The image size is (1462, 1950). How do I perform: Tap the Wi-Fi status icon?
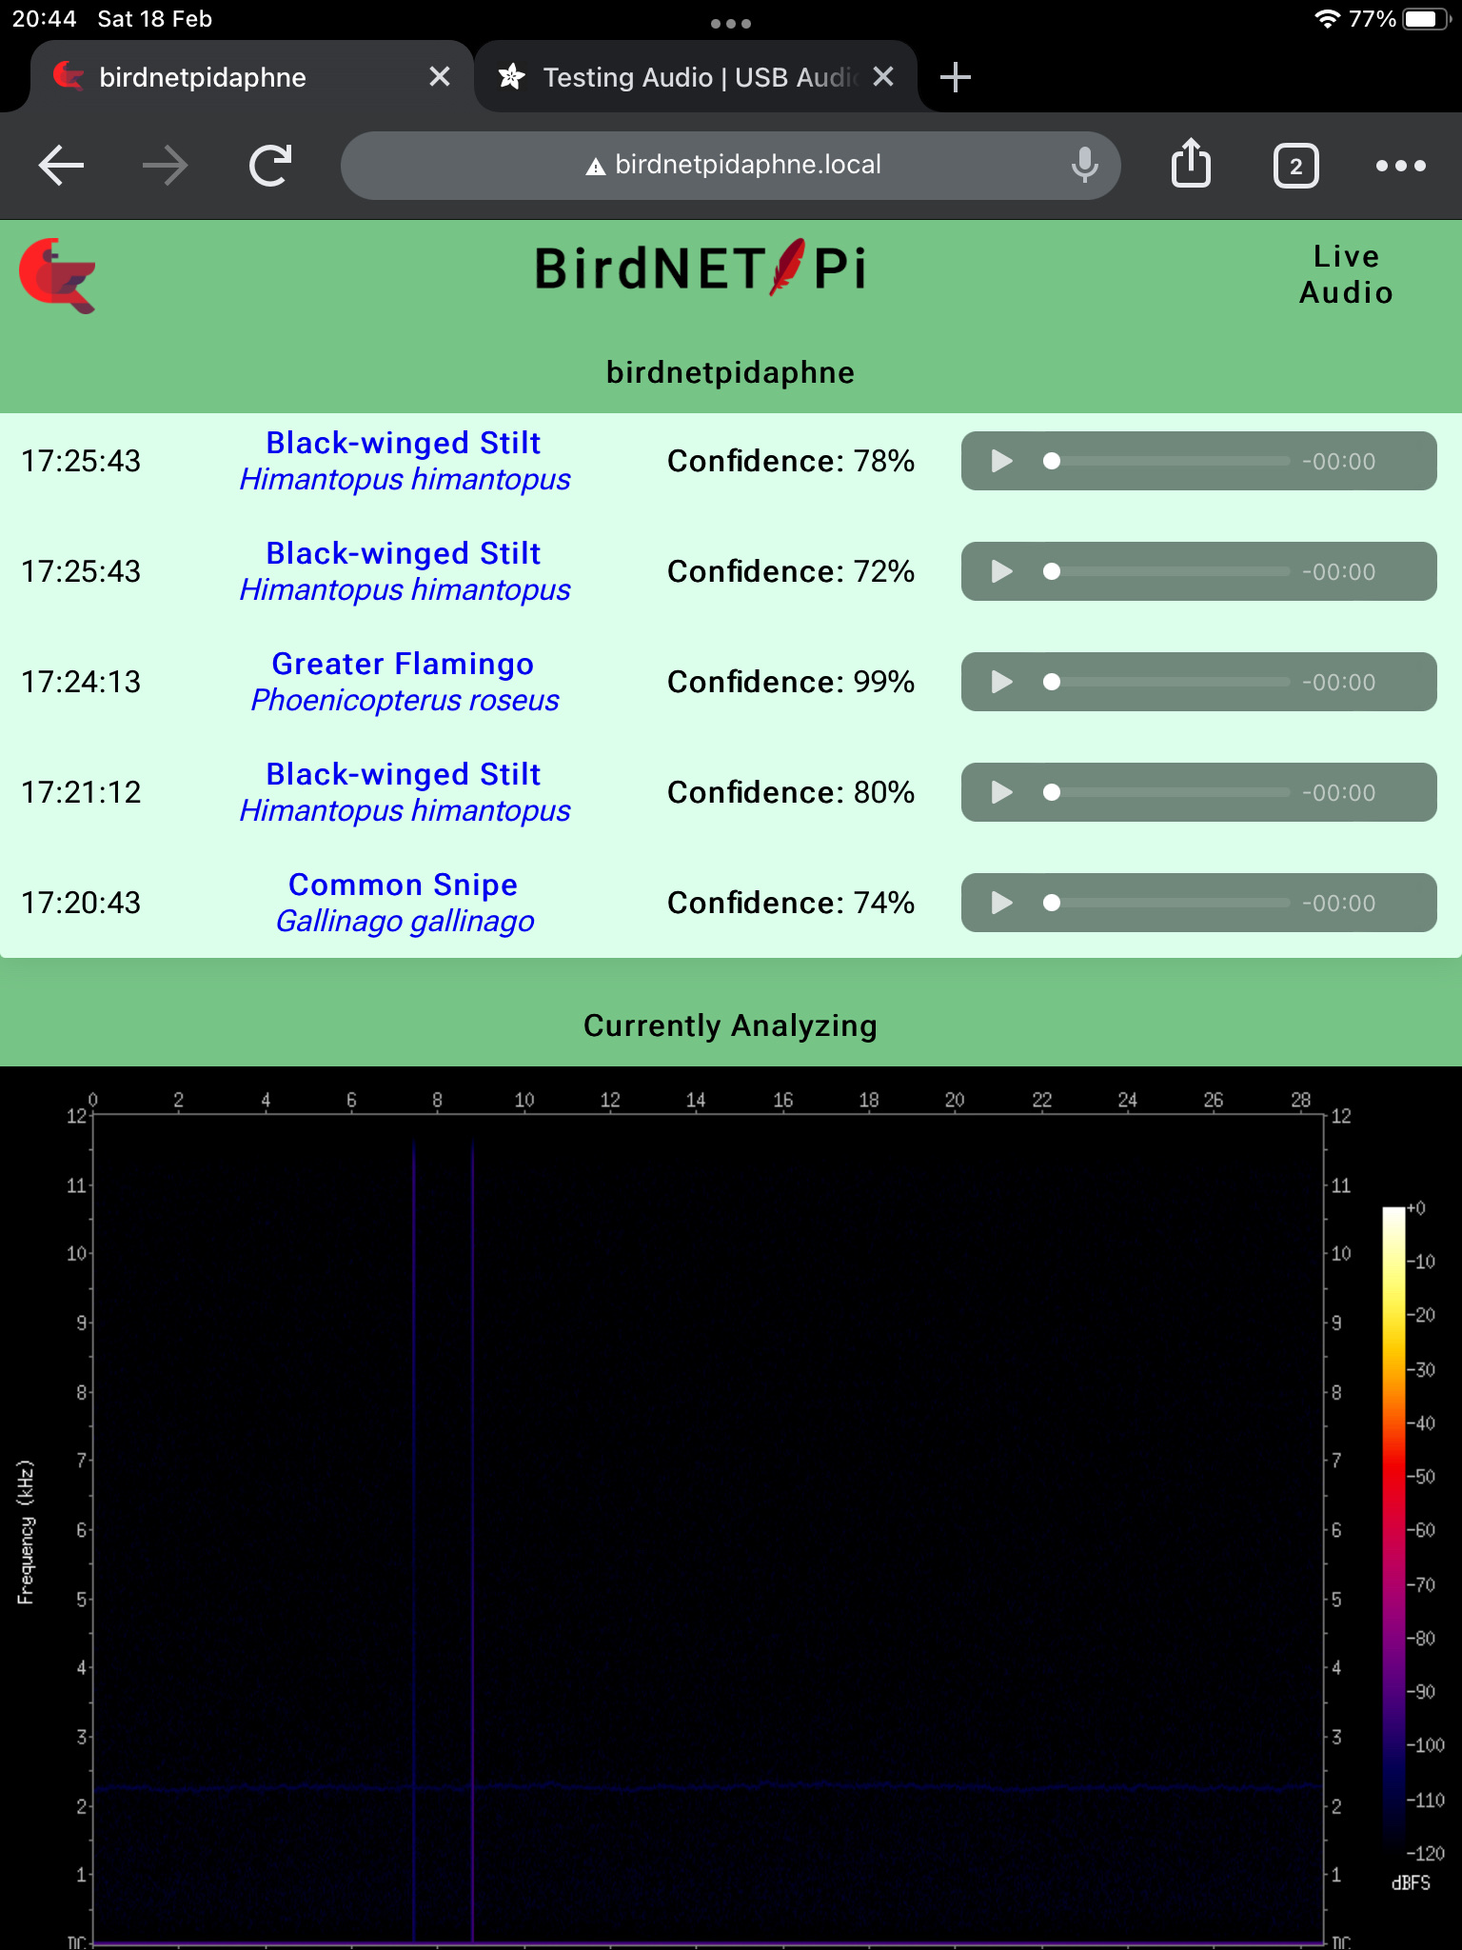coord(1327,19)
